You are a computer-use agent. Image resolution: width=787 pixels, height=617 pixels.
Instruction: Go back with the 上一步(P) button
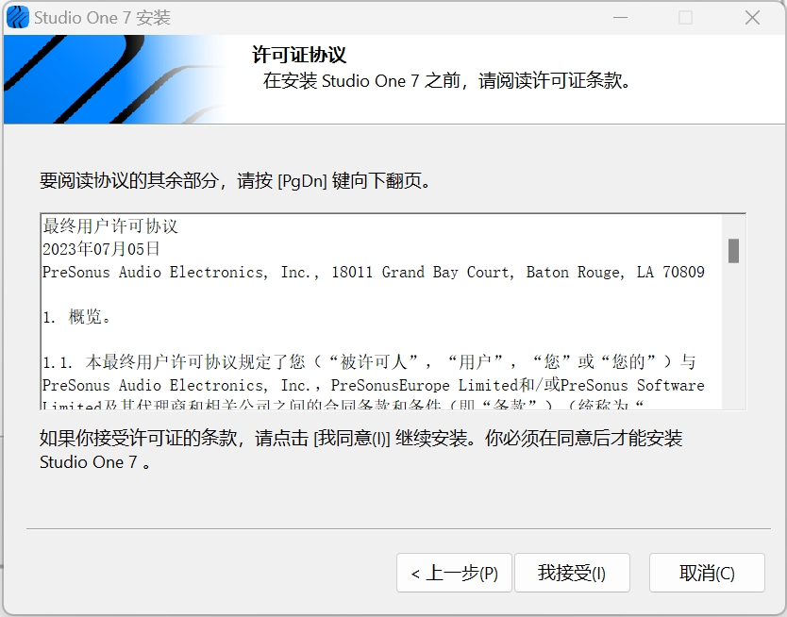pyautogui.click(x=454, y=573)
